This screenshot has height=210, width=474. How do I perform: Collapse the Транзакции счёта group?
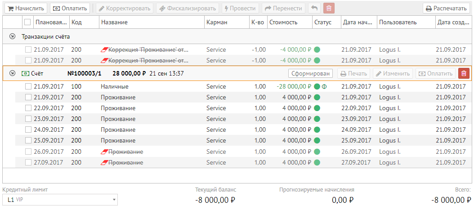[12, 36]
